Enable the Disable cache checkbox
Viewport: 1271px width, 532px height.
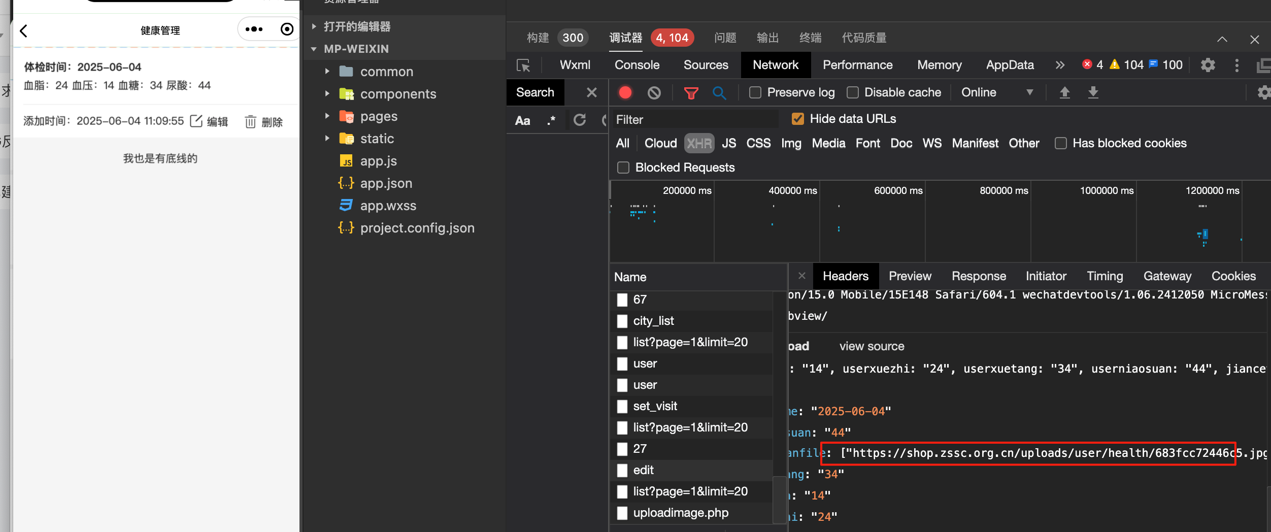coord(853,92)
